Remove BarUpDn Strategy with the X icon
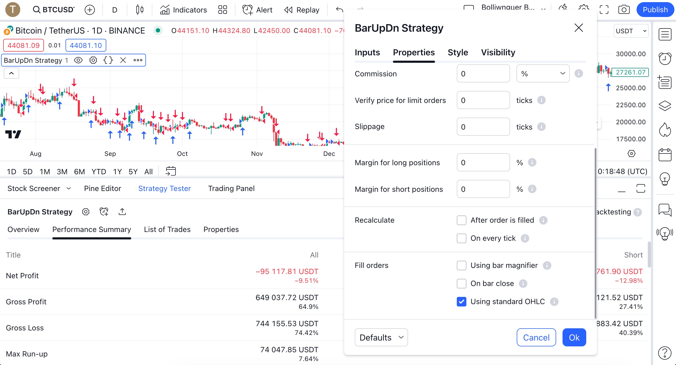Screen dimensions: 676x365 tap(123, 60)
